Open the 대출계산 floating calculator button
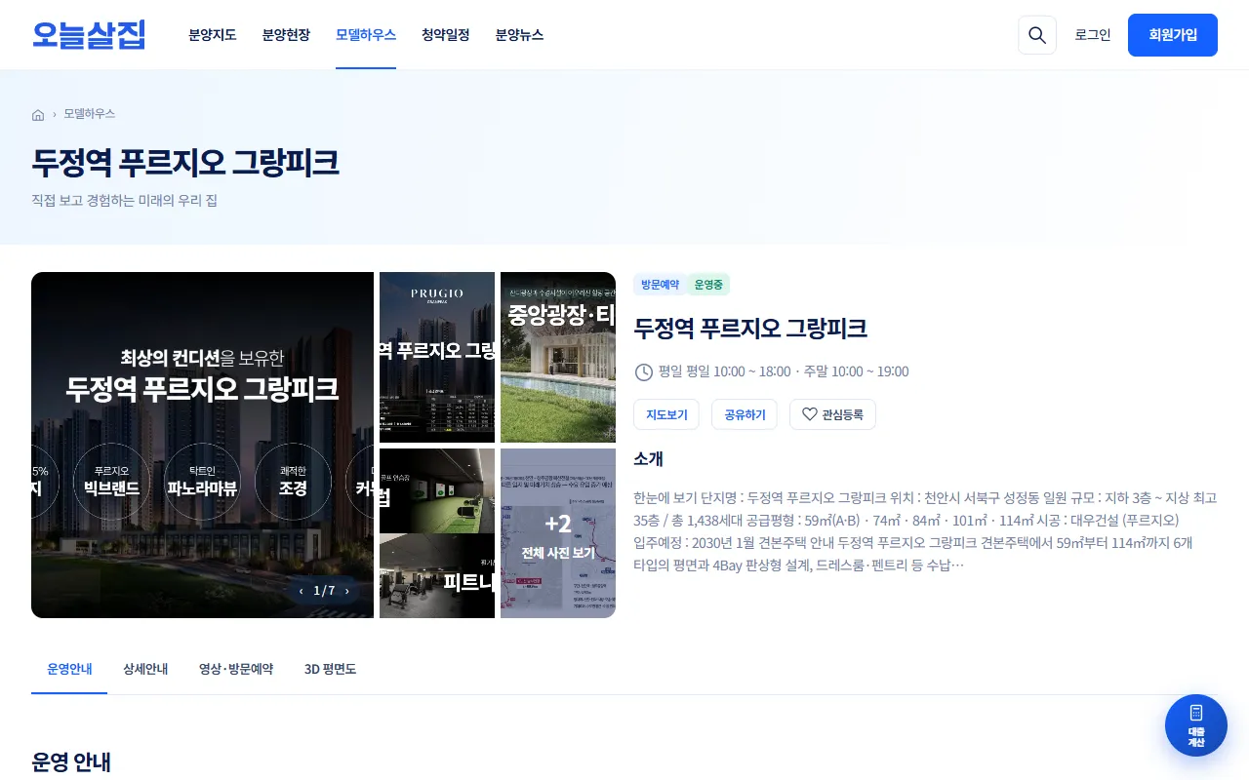1249x780 pixels. [x=1196, y=725]
